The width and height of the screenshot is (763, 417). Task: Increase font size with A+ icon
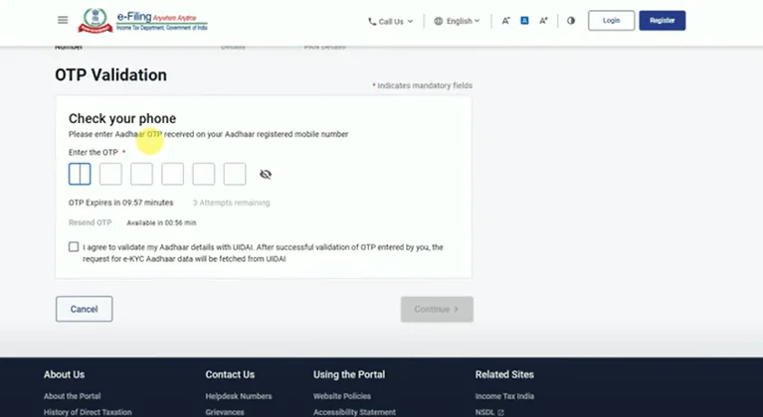coord(543,21)
